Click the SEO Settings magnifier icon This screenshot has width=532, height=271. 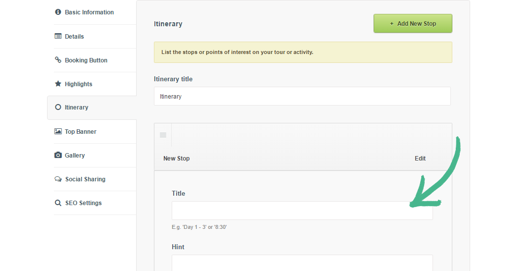pyautogui.click(x=58, y=203)
